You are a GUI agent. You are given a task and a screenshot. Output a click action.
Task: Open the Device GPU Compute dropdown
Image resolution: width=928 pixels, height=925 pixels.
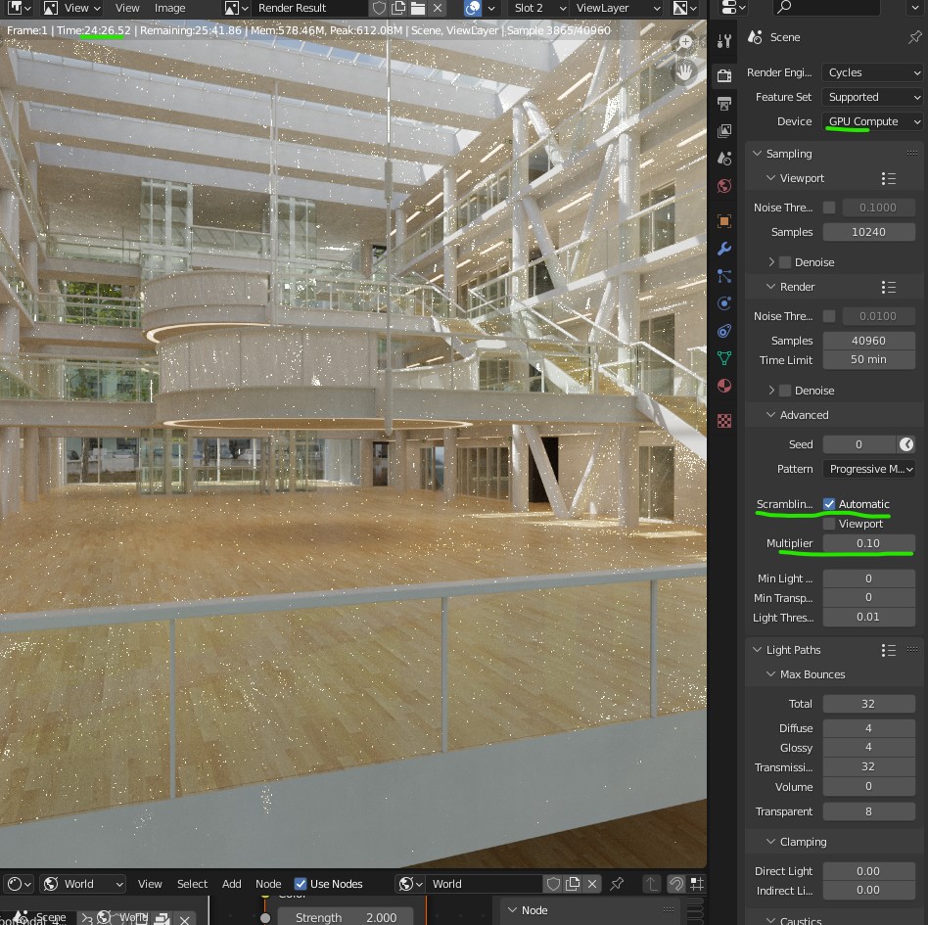coord(871,121)
